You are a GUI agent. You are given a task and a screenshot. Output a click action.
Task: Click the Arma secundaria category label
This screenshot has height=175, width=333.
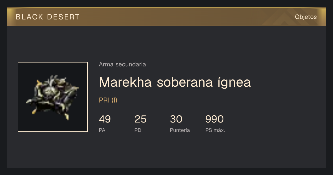point(122,64)
